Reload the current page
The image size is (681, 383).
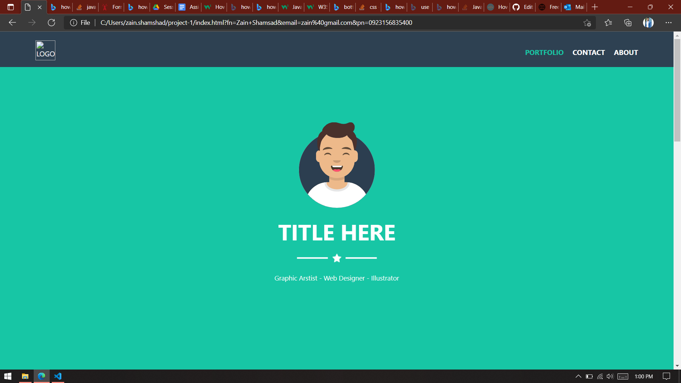[51, 22]
